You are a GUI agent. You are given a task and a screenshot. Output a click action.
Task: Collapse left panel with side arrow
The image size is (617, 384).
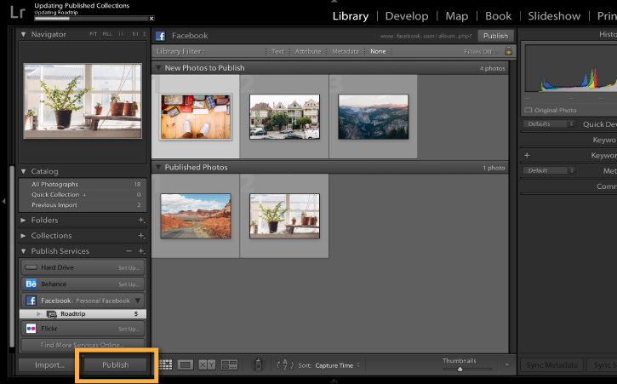click(3, 201)
